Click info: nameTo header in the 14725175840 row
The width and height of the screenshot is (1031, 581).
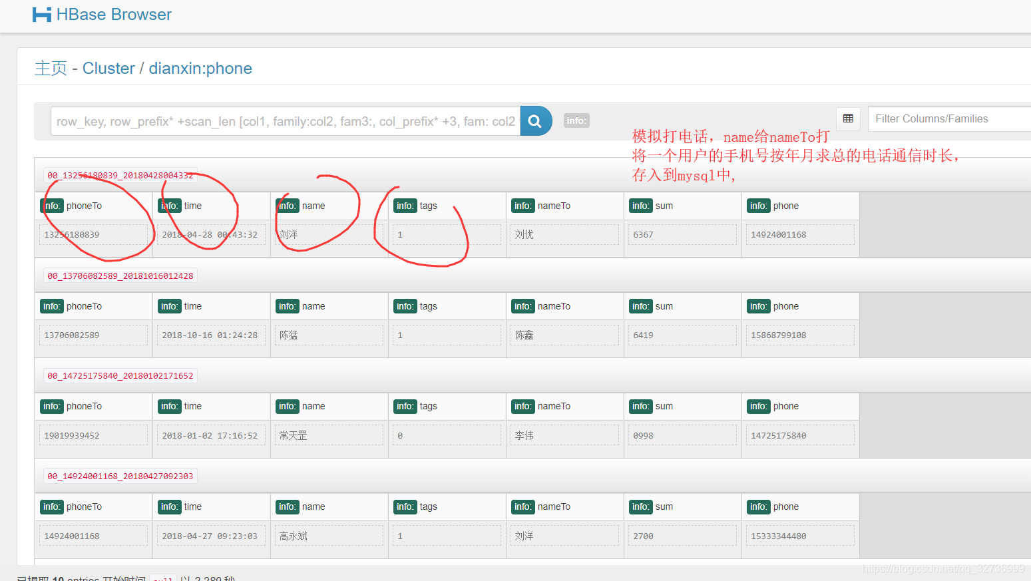click(541, 406)
